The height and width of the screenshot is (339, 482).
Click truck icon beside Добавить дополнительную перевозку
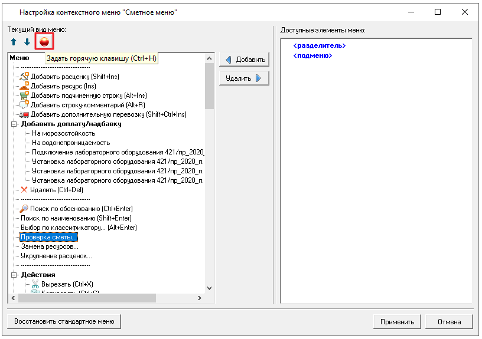24,114
